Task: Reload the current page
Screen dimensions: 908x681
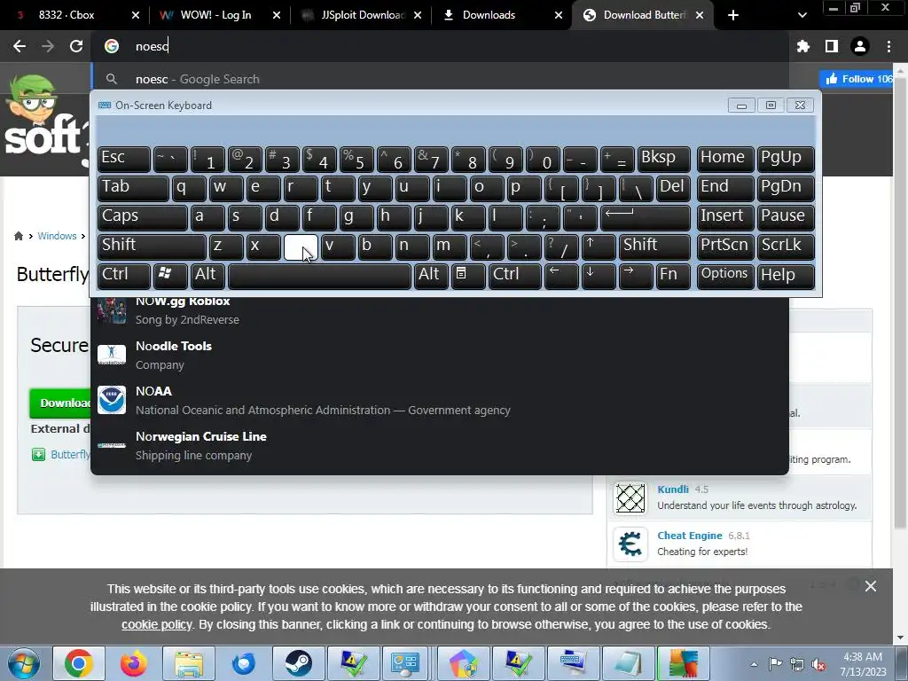Action: (76, 46)
